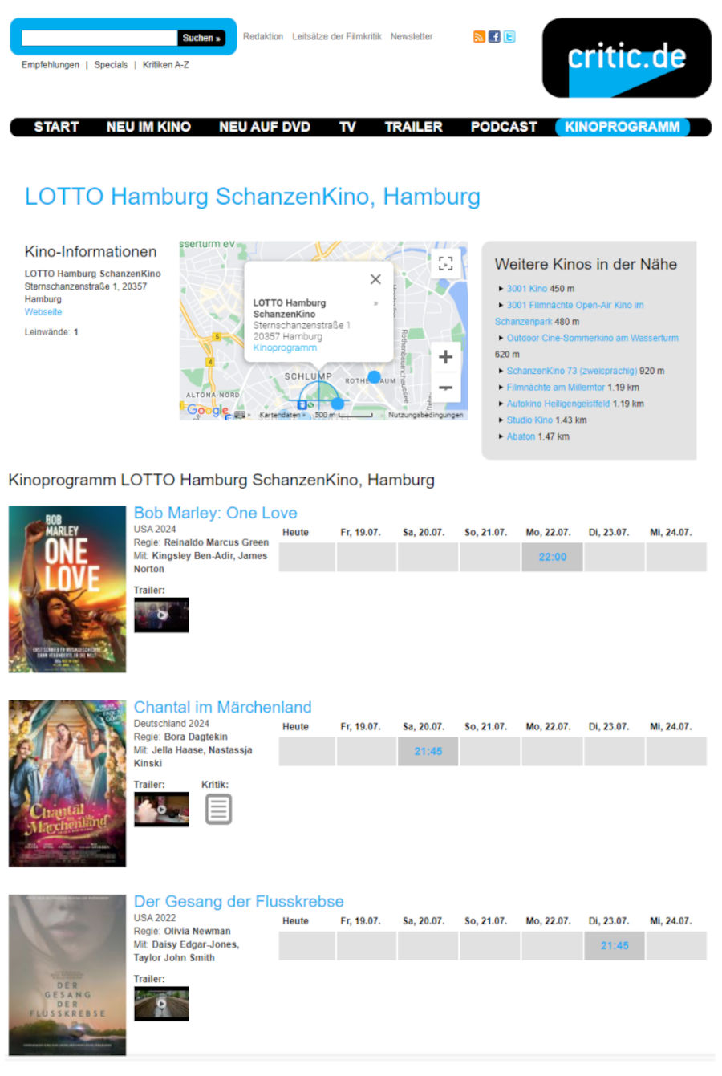This screenshot has height=1076, width=722.
Task: Toggle fullscreen view of the map
Action: [446, 263]
